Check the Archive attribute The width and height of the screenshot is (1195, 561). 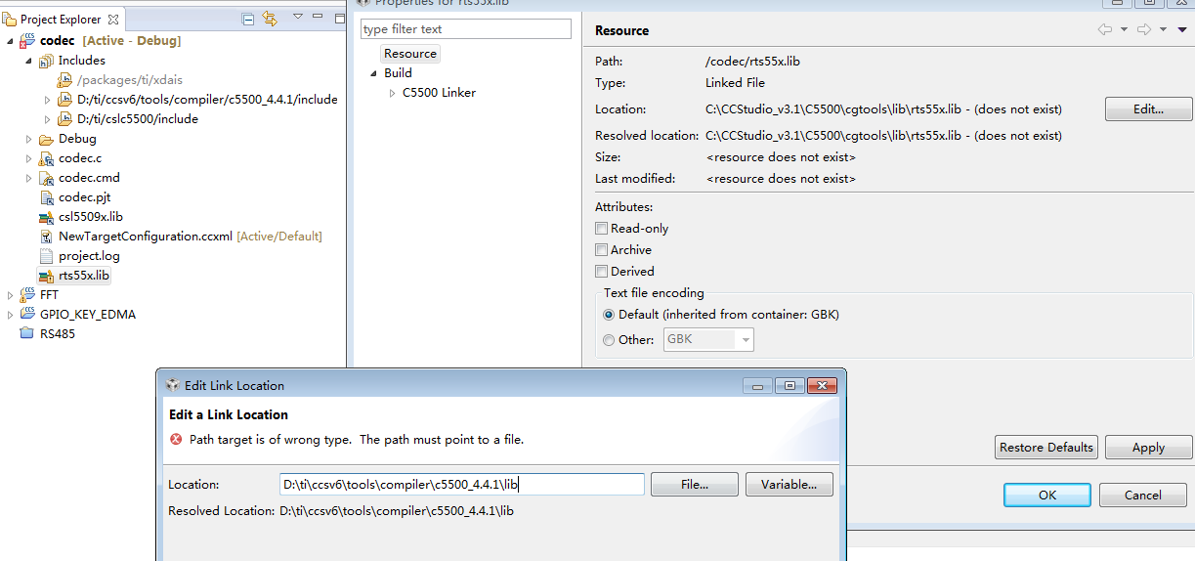[x=602, y=250]
